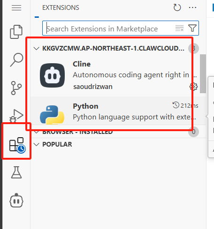Collapse the KKGVZCMW.AP-NORTHEAST-1.CLAWCLOUD section
Image resolution: width=214 pixels, height=229 pixels.
[x=36, y=49]
